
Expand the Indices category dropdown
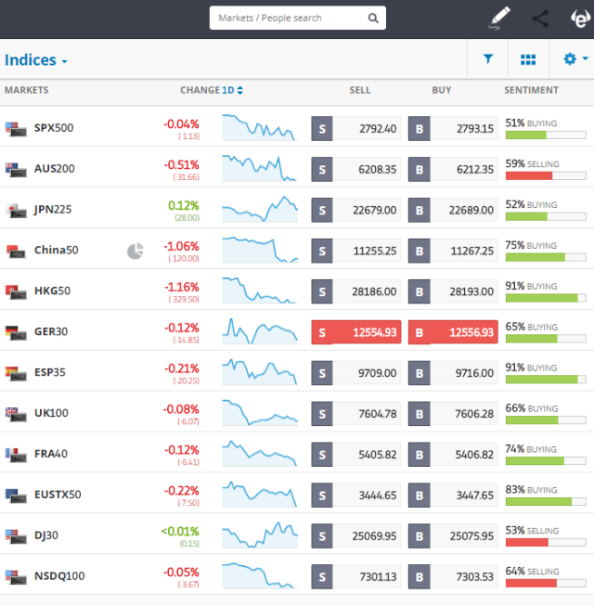pyautogui.click(x=36, y=60)
